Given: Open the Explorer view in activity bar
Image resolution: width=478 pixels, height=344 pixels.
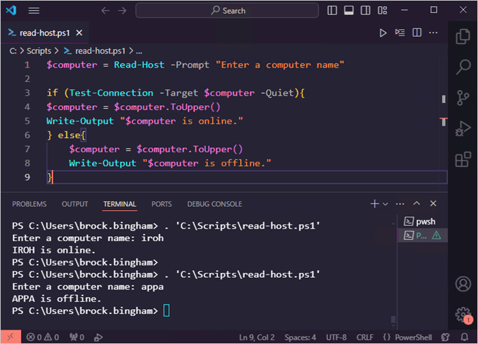Looking at the screenshot, I should pyautogui.click(x=463, y=37).
